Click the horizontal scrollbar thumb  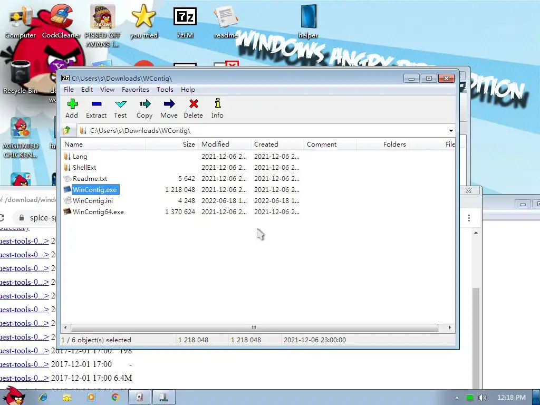tap(254, 327)
